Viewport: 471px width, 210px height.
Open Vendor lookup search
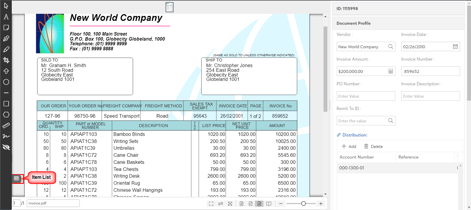coord(390,46)
